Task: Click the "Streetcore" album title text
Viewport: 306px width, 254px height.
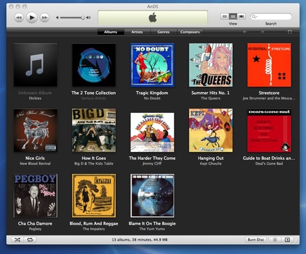Action: coord(269,93)
